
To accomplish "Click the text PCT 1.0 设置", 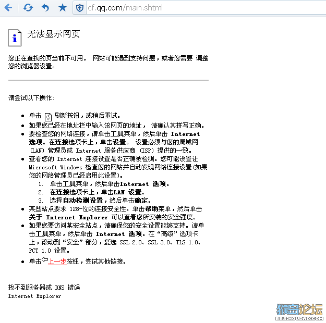I will pos(49,251).
